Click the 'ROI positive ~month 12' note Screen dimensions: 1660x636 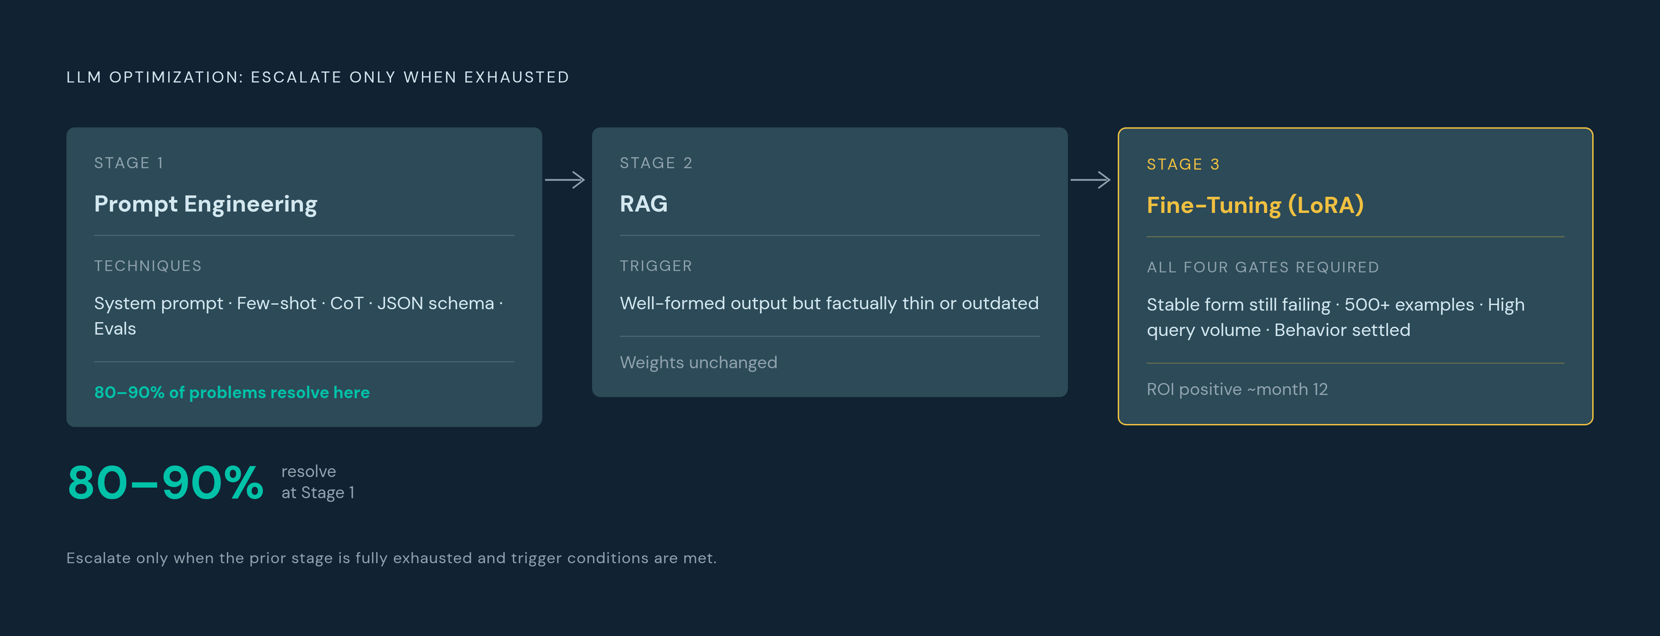tap(1237, 390)
